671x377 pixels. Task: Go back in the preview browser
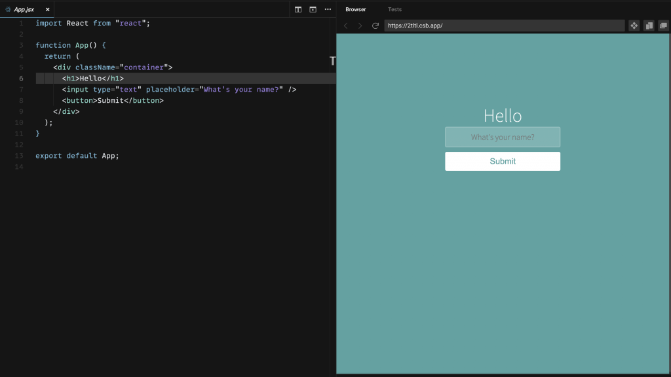[x=346, y=26]
